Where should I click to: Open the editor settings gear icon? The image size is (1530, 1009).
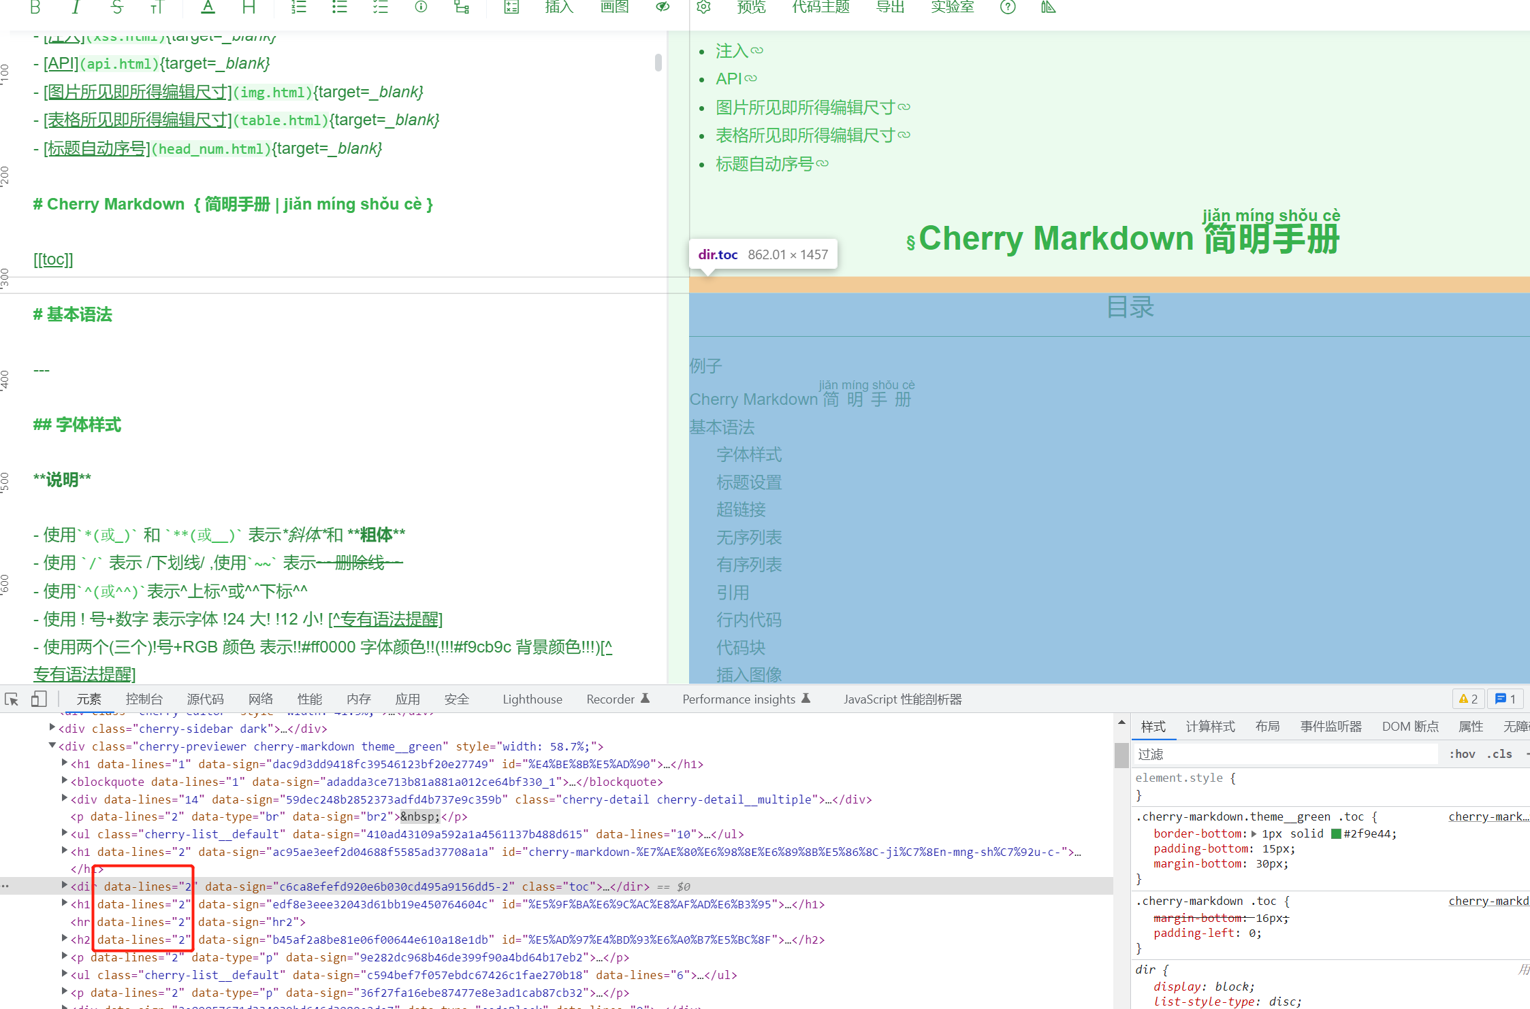point(703,7)
